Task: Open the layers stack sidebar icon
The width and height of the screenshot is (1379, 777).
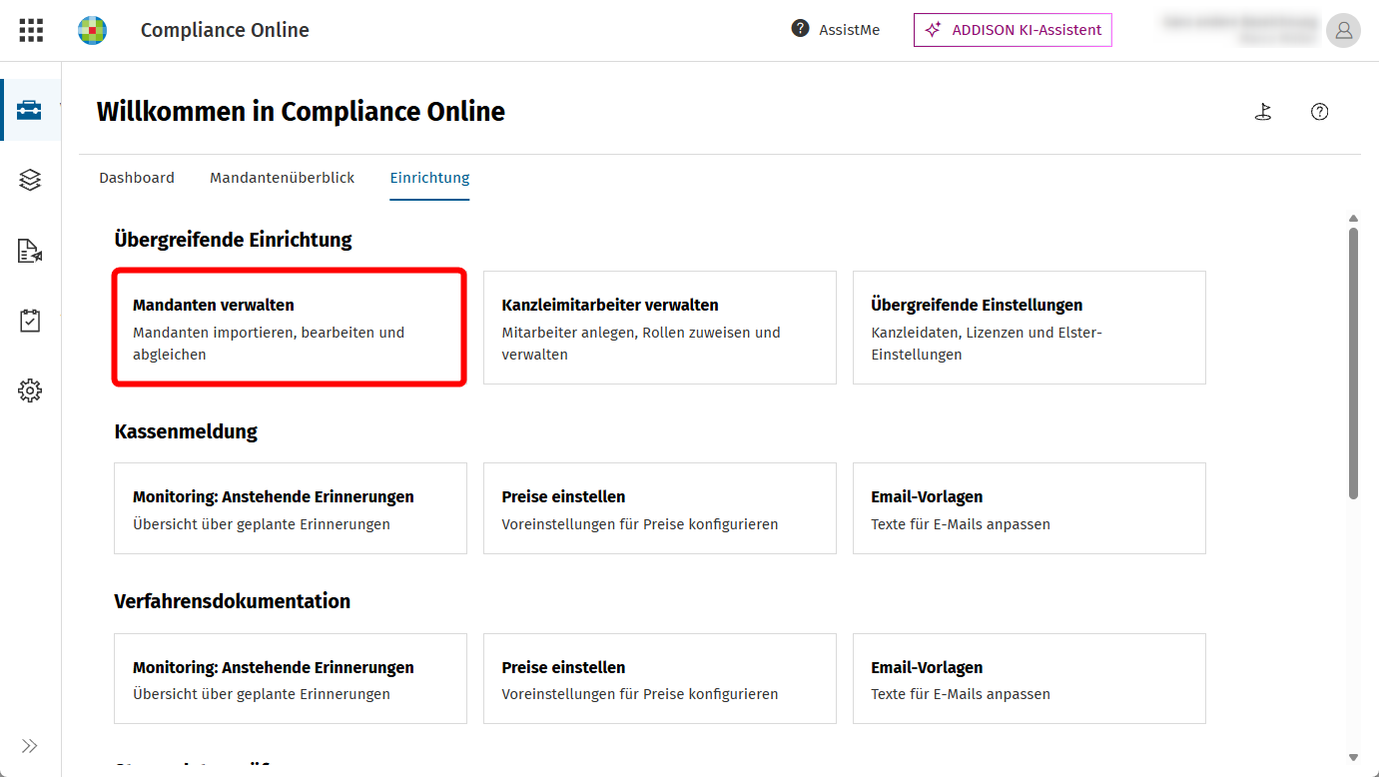Action: pyautogui.click(x=30, y=180)
